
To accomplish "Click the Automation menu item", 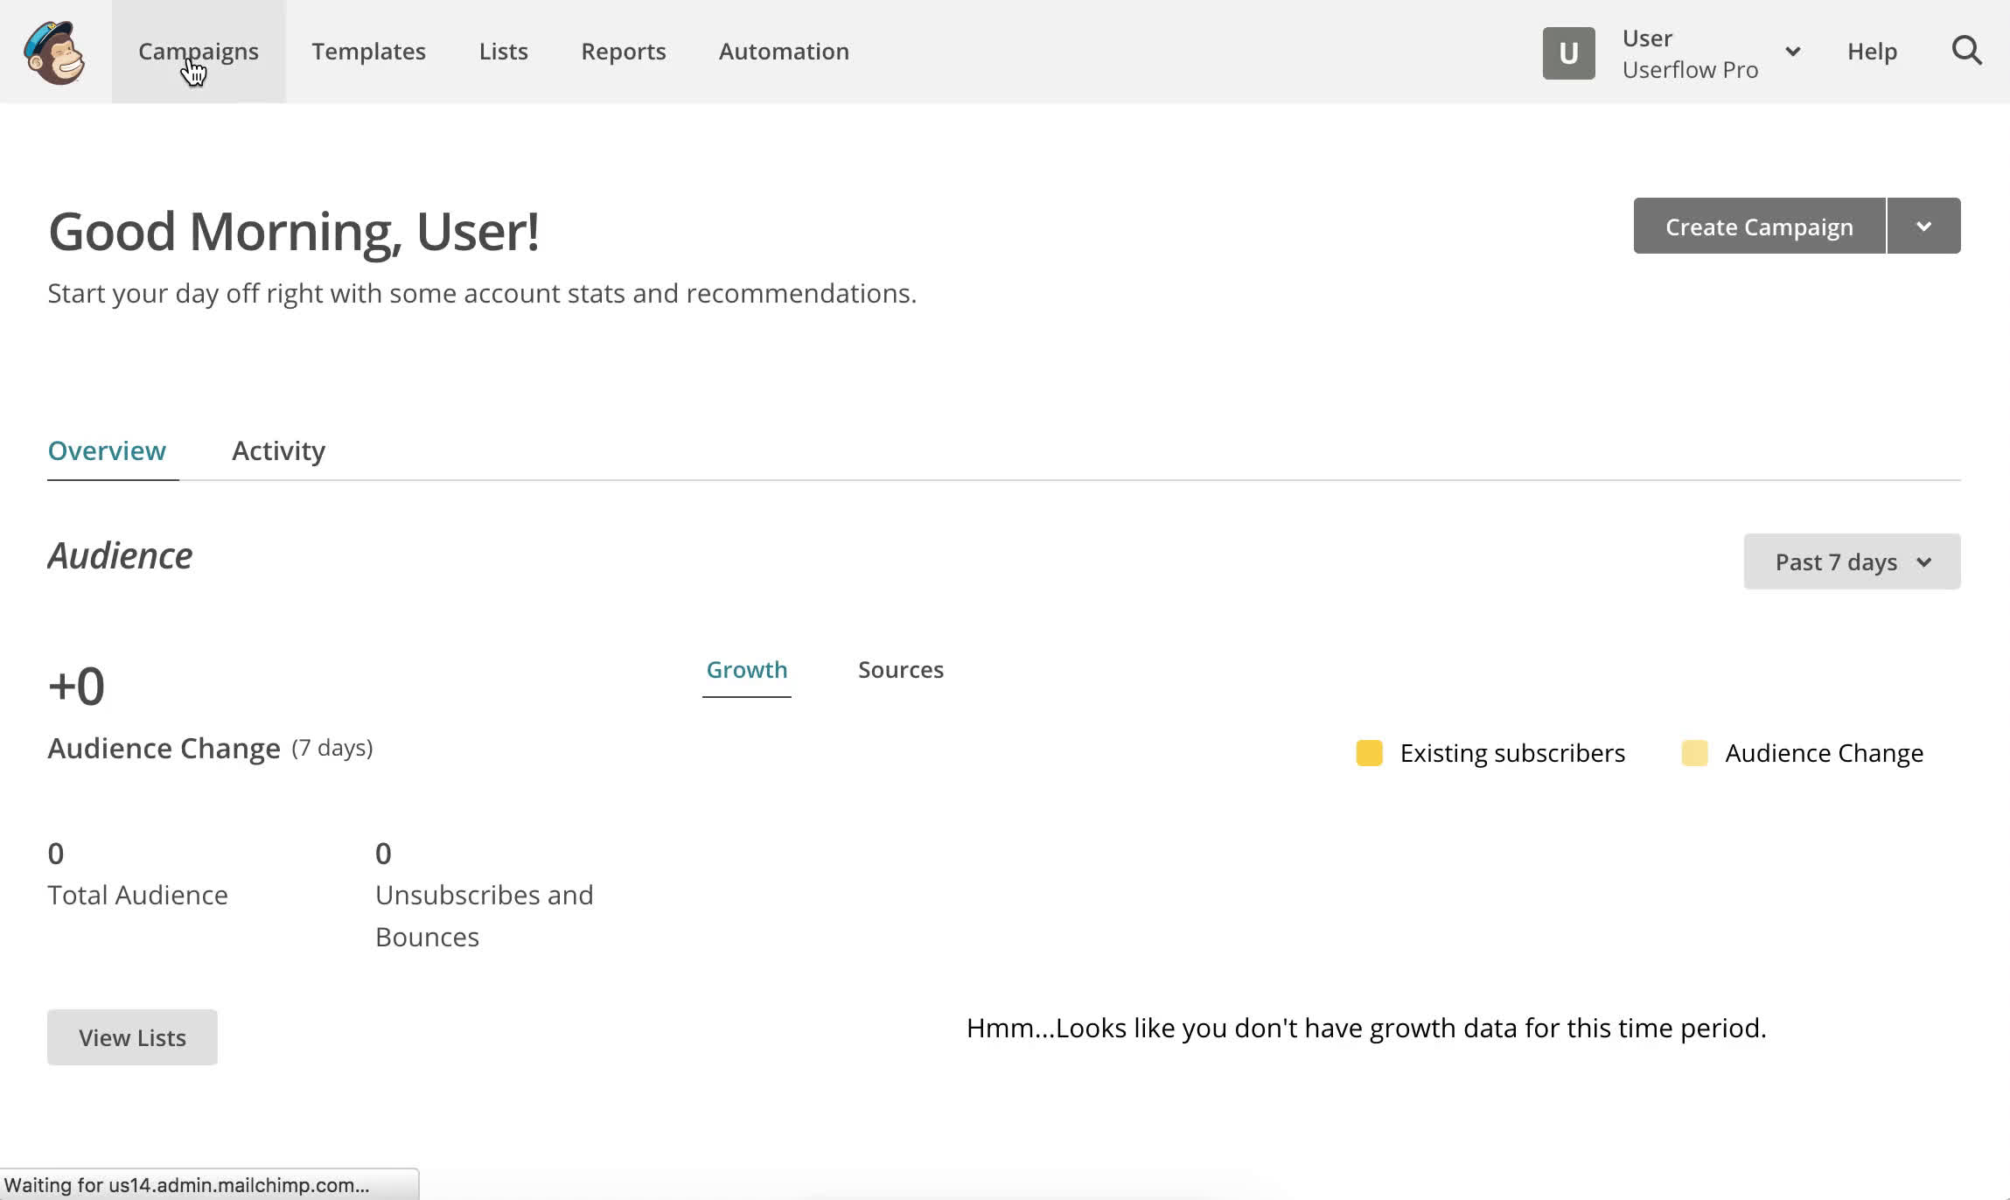I will coord(783,52).
